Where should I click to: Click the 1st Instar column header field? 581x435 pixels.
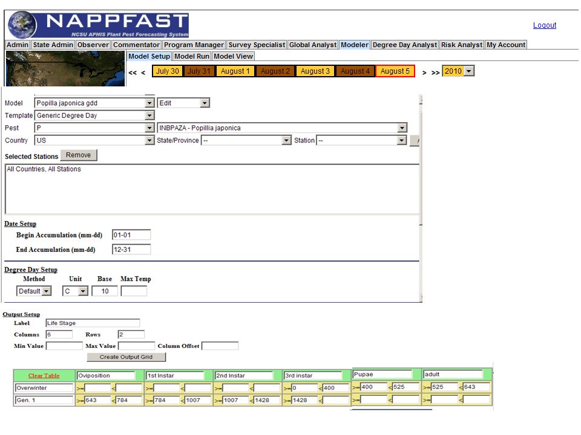(175, 375)
